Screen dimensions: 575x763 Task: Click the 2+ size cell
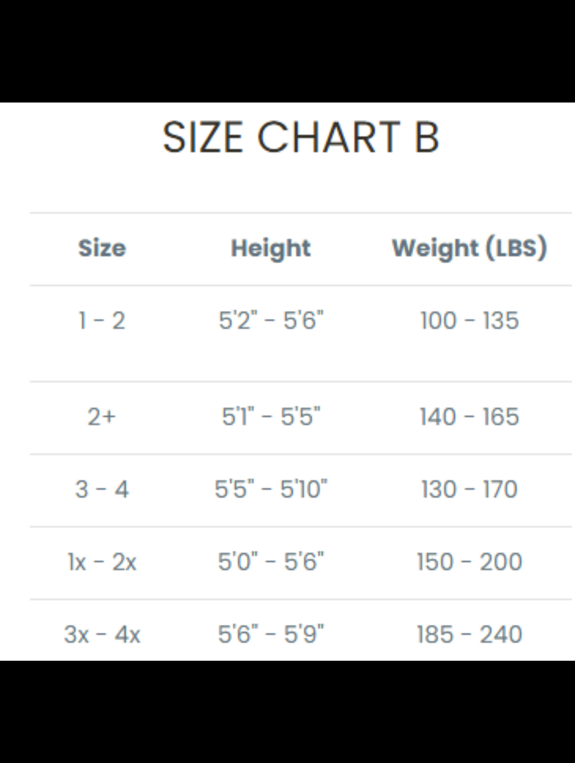pyautogui.click(x=102, y=417)
